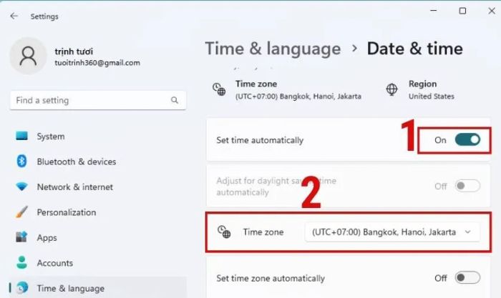Go back to Time & language breadcrumb
Image resolution: width=501 pixels, height=298 pixels.
[x=273, y=49]
